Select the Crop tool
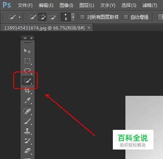 27,90
